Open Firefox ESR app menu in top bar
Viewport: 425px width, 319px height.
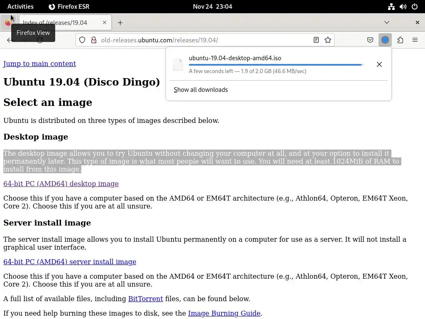click(69, 7)
